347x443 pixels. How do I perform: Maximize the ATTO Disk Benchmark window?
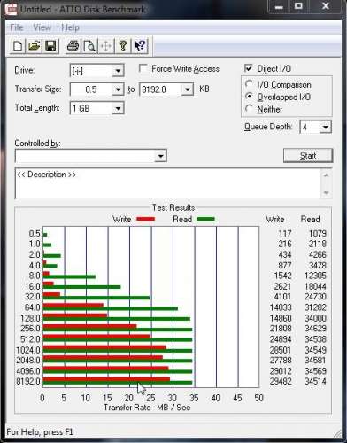click(298, 6)
